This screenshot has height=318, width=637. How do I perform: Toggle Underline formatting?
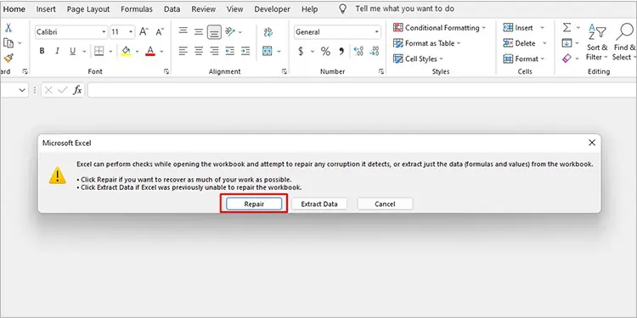tap(73, 51)
